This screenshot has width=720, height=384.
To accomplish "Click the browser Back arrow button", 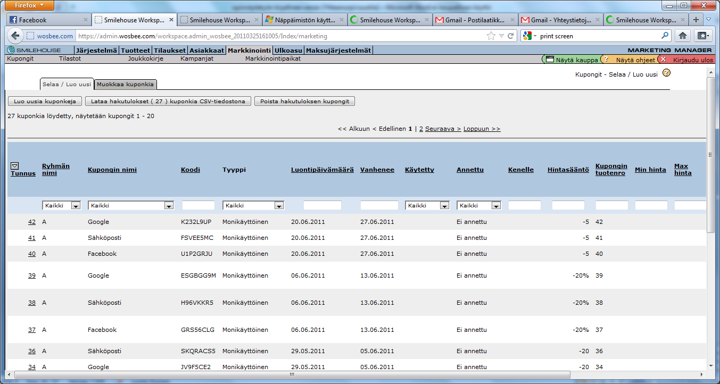I will click(x=15, y=36).
